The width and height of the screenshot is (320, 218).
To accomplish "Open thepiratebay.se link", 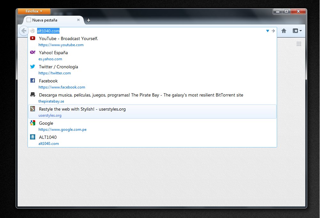I will click(x=51, y=101).
